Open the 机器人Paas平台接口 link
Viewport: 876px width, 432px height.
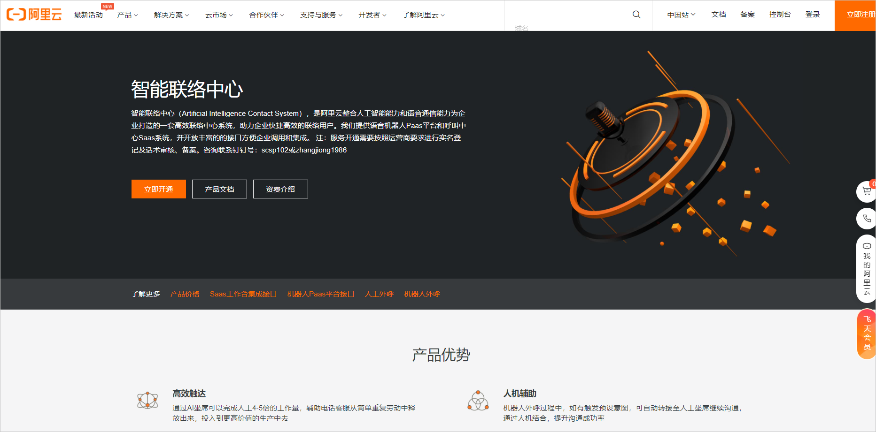click(x=321, y=294)
